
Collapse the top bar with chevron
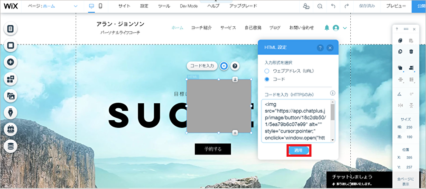click(216, 1)
